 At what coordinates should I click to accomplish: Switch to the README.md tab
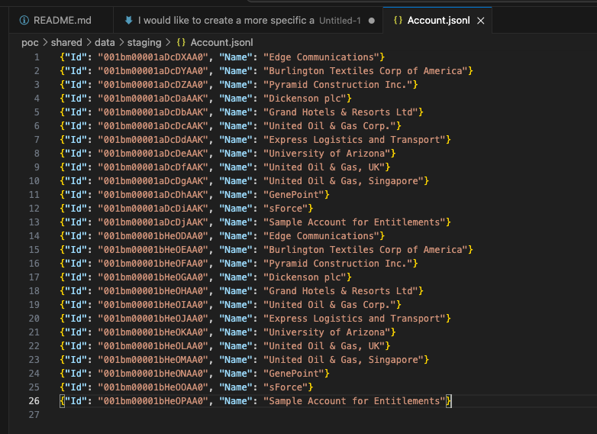click(x=62, y=21)
